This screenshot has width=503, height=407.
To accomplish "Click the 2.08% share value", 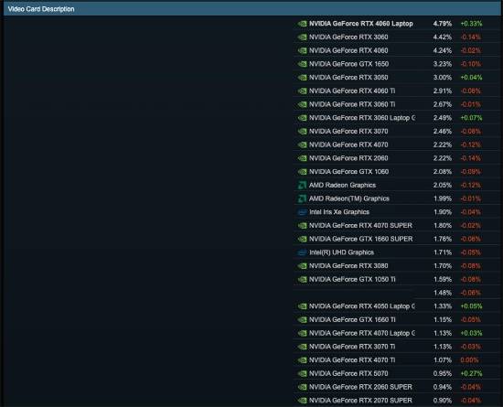I will [x=443, y=172].
